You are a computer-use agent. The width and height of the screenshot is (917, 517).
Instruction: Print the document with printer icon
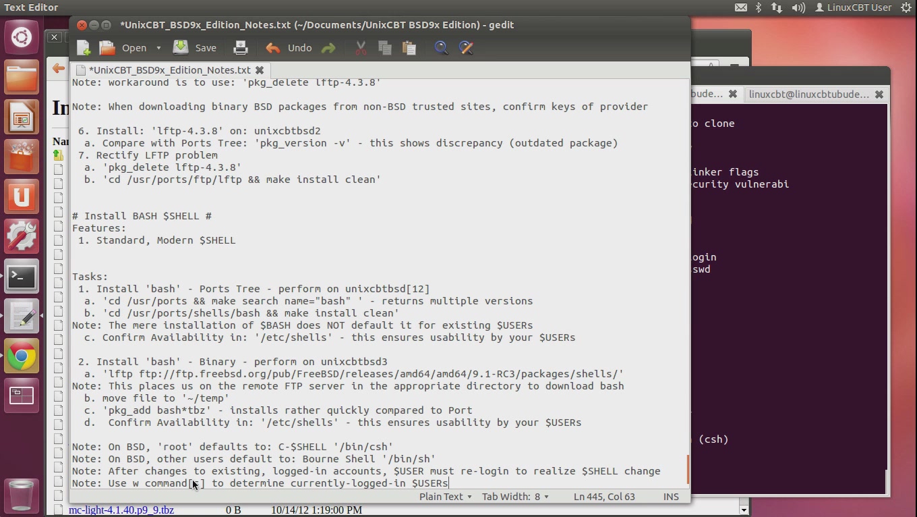241,48
